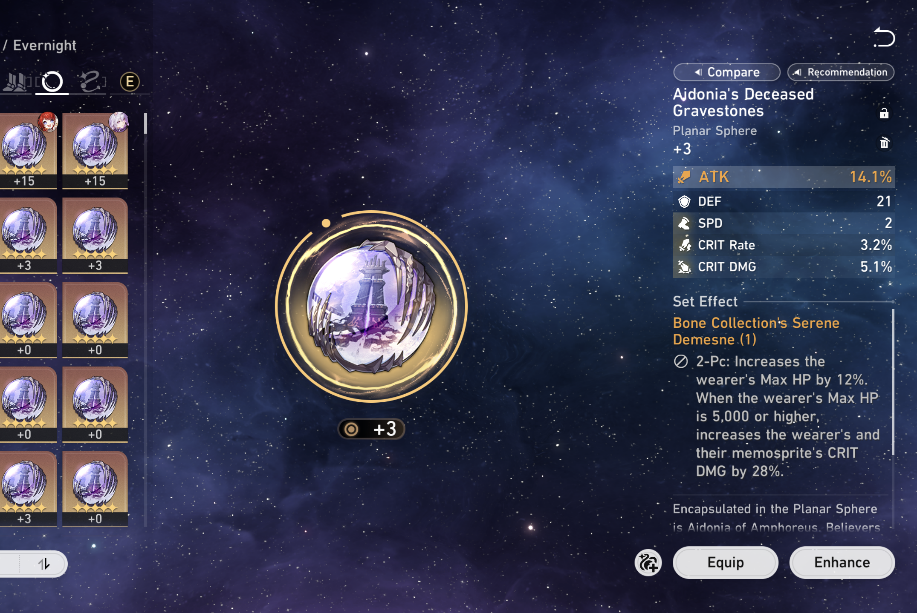Click the back arrow icon
917x613 pixels.
pos(885,37)
